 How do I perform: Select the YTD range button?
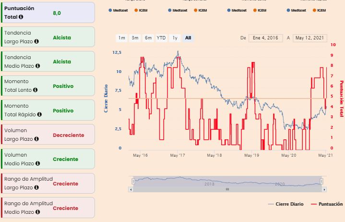161,38
